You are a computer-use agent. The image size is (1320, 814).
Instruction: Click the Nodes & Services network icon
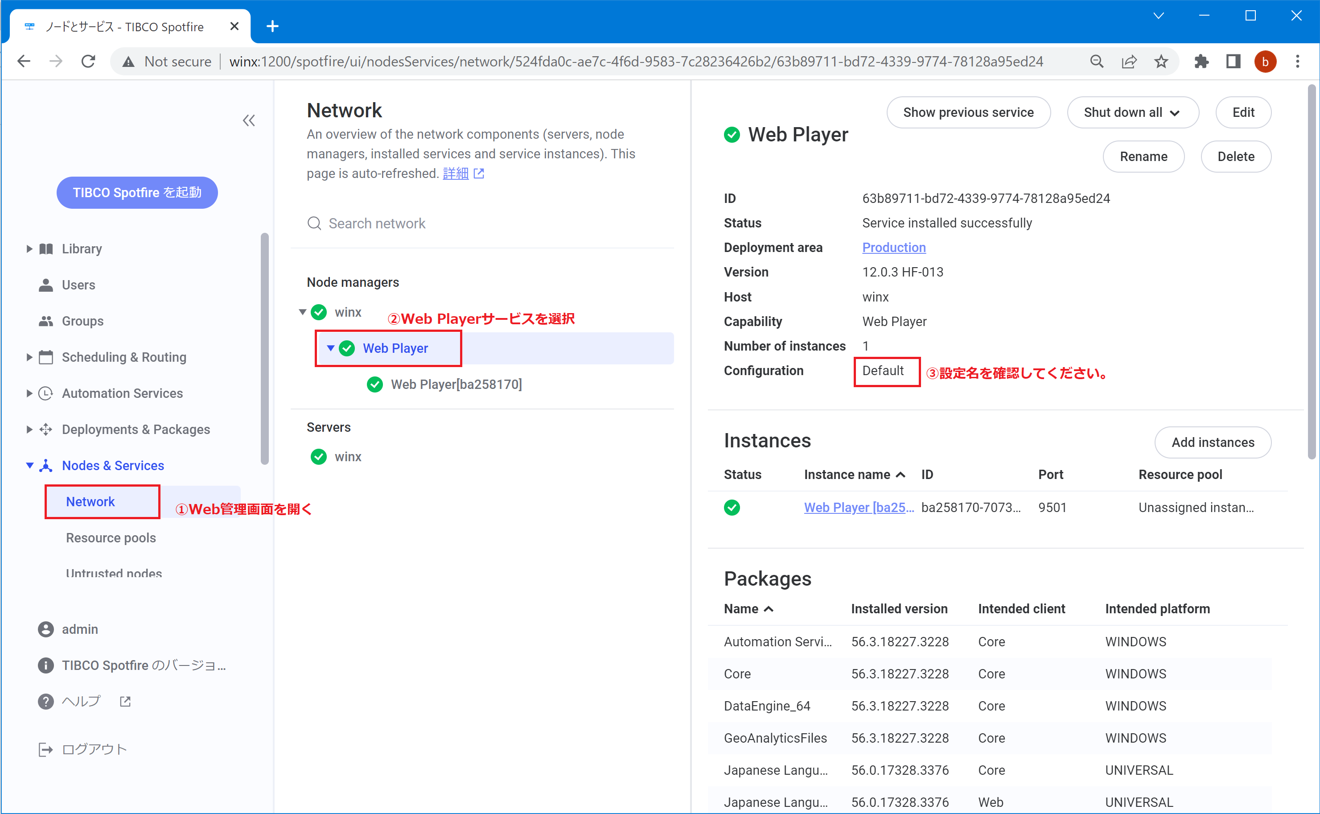(46, 466)
